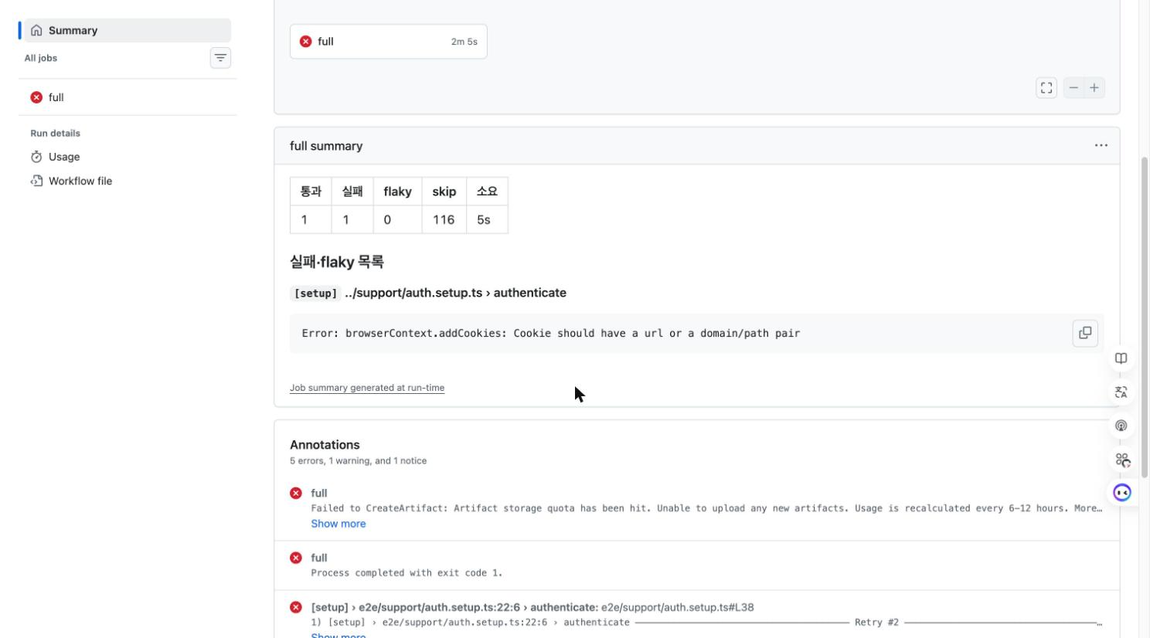This screenshot has height=638, width=1150.
Task: Click the Annotations heading
Action: [x=325, y=445]
